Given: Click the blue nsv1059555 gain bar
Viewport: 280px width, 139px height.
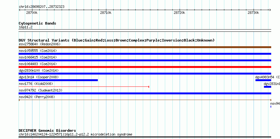Looking at the screenshot, I should click(145, 54).
